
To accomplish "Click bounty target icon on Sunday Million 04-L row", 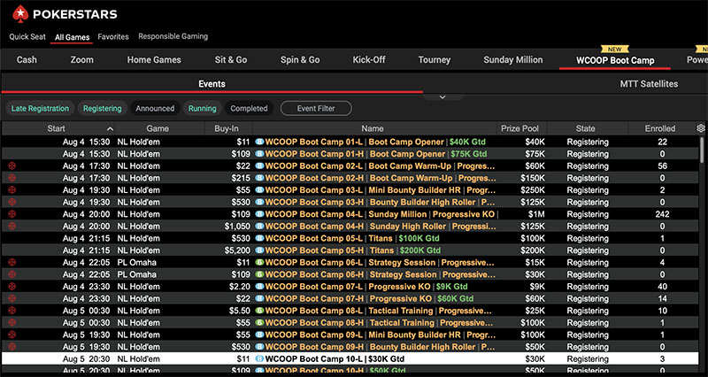I will point(12,214).
